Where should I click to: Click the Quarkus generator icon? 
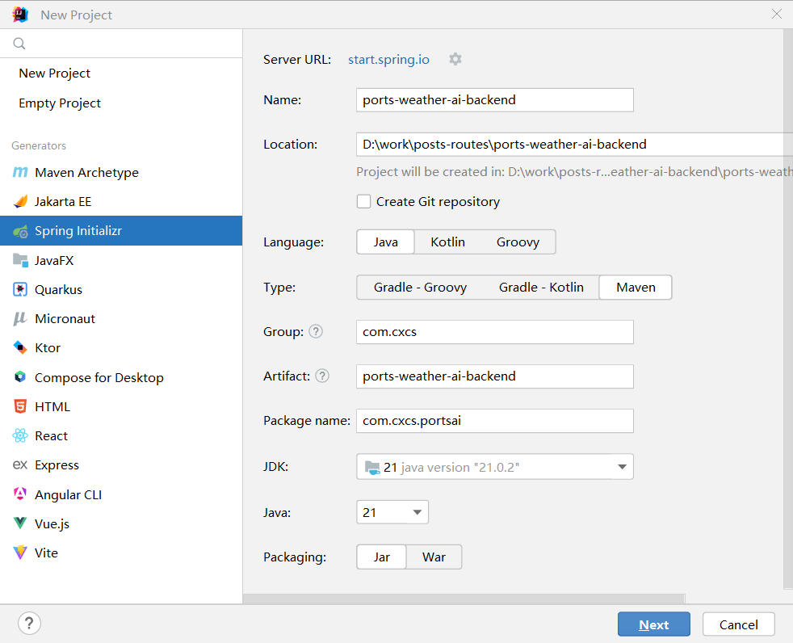(20, 290)
